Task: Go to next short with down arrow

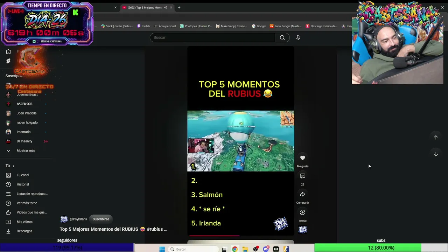Action: point(436,154)
